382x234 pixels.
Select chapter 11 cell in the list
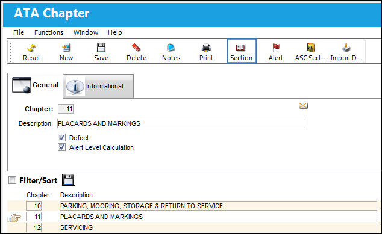click(x=34, y=217)
